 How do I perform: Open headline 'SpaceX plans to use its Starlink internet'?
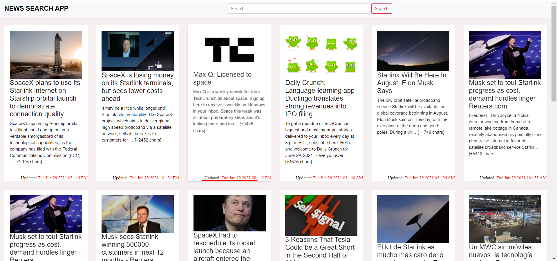coord(45,98)
